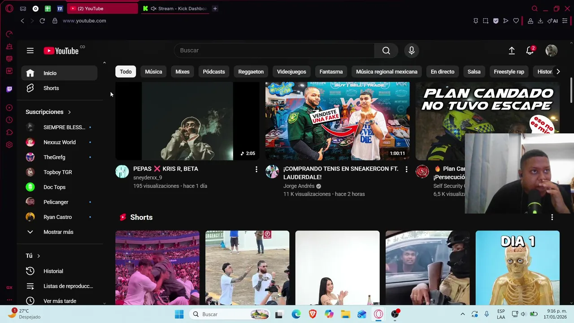Go back to the previous page
The height and width of the screenshot is (323, 574).
point(22,21)
